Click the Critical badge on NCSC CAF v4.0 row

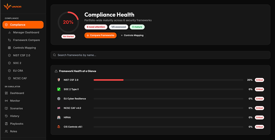click(x=259, y=108)
